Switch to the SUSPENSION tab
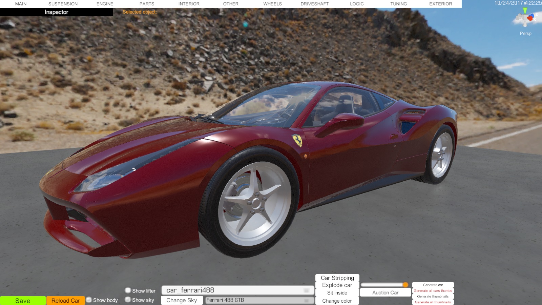Screen dimensions: 542x305 point(63,4)
